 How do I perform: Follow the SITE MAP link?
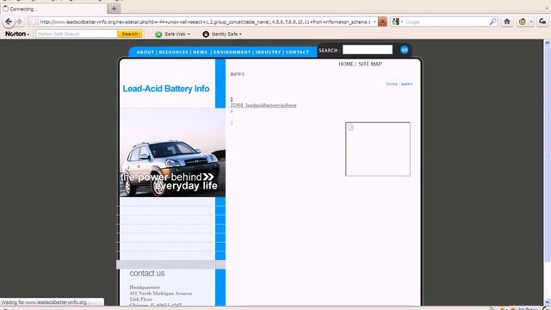370,64
